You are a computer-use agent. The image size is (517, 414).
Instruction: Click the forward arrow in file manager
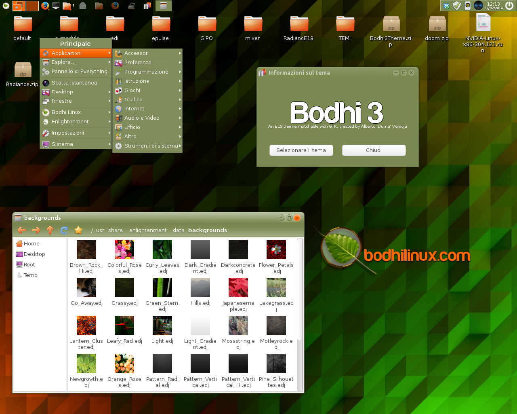36,230
